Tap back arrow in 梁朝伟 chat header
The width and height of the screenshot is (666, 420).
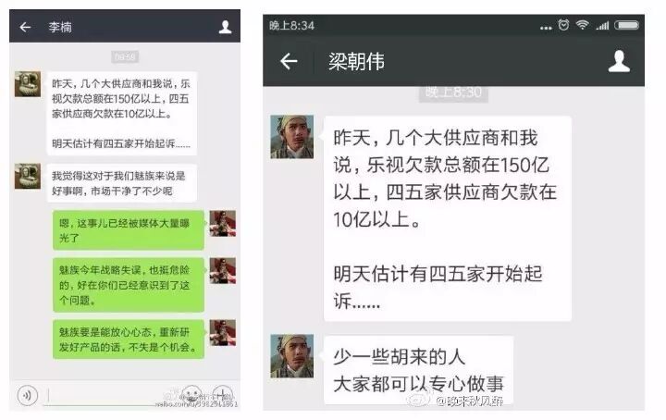click(x=289, y=62)
